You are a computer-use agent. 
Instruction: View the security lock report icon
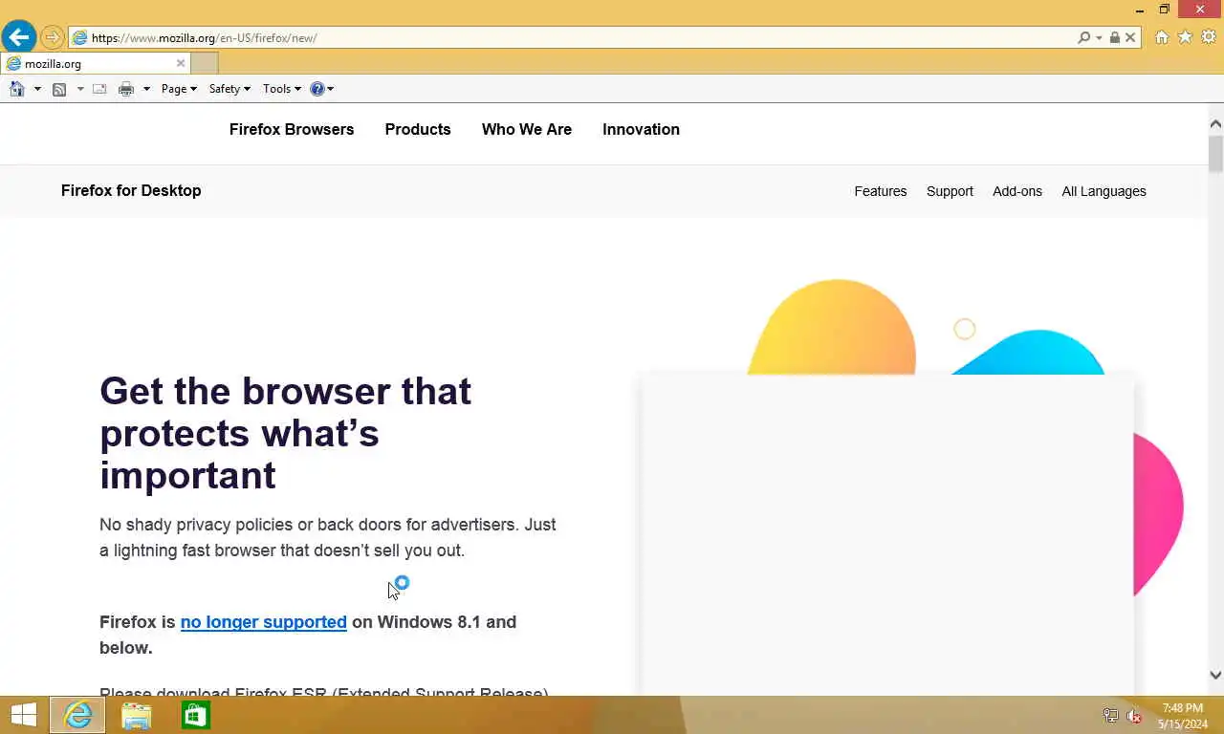1114,38
